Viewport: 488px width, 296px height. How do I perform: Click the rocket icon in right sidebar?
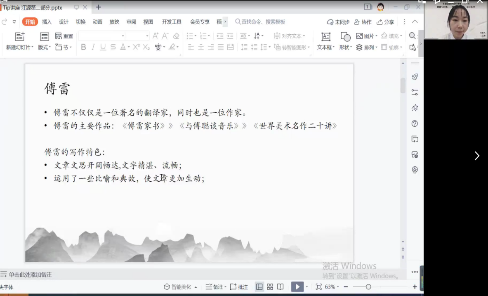tap(415, 77)
